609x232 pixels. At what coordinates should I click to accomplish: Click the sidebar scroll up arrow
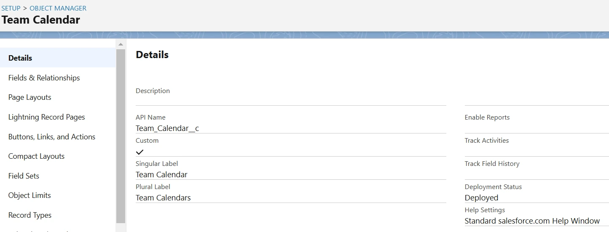(121, 44)
